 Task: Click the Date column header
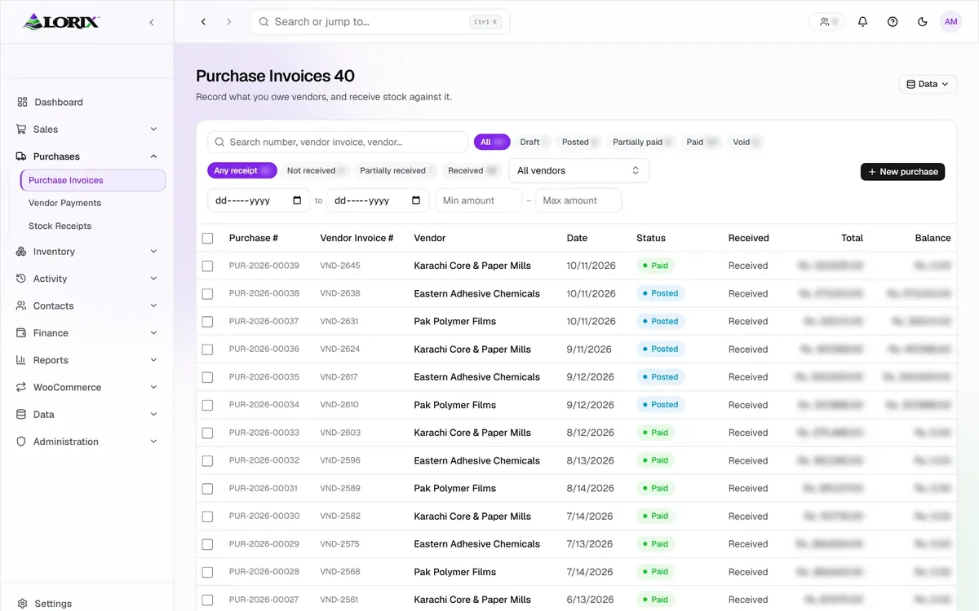point(577,238)
